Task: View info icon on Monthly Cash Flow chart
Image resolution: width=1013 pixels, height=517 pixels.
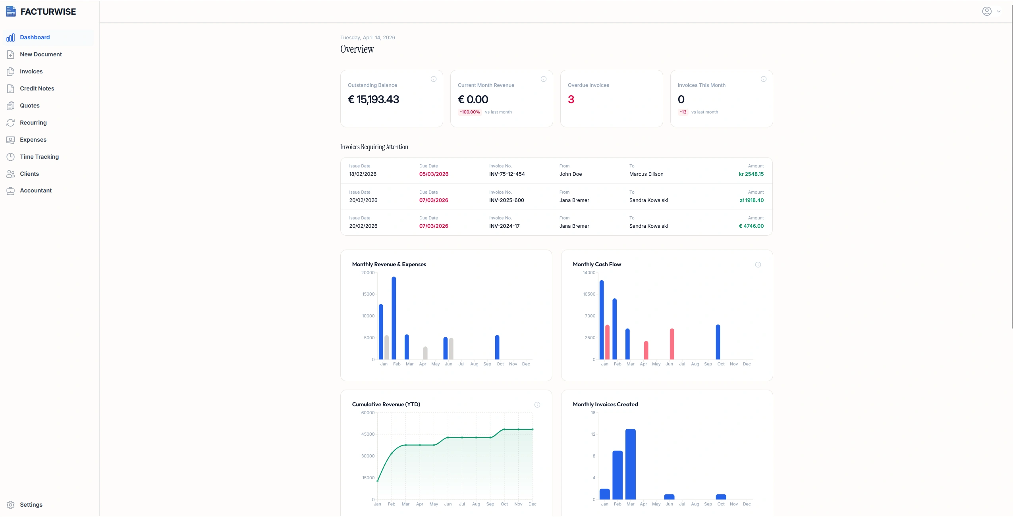Action: (758, 264)
